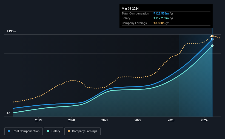Click the 2024 axis label

(204, 120)
